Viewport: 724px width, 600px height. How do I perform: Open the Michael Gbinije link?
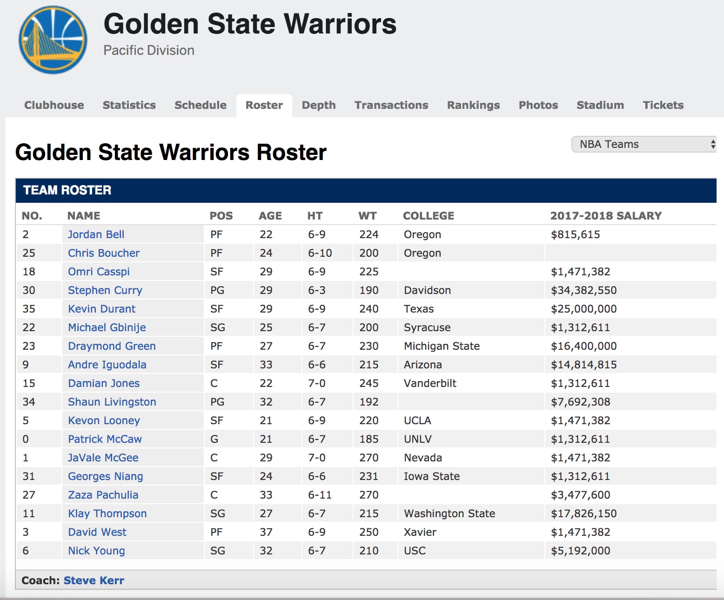(x=107, y=327)
